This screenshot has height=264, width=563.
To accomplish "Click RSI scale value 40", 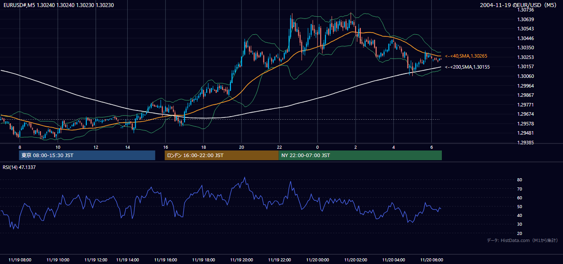I will 519,215.
